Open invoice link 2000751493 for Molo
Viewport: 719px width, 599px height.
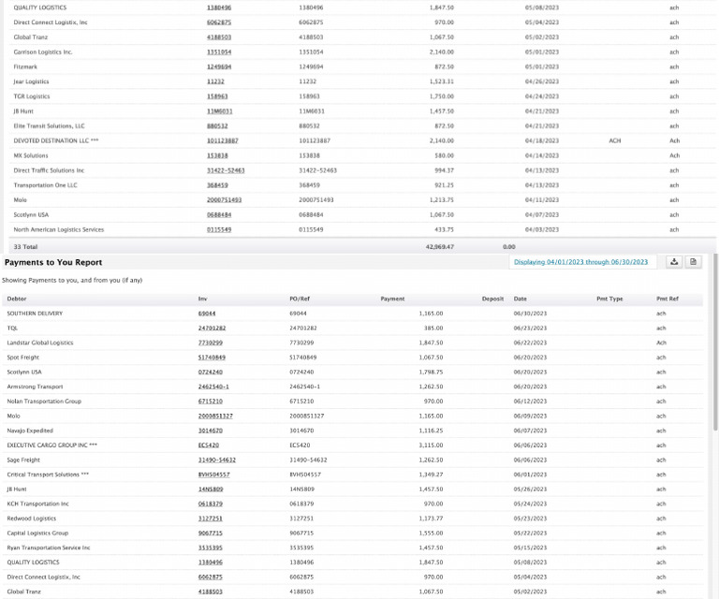pyautogui.click(x=225, y=200)
